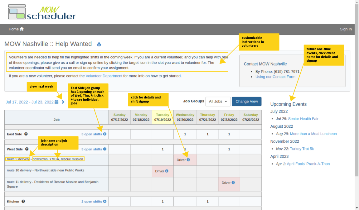This screenshot has height=210, width=359.
Task: Open the Senior Health Fair event
Action: tap(303, 119)
